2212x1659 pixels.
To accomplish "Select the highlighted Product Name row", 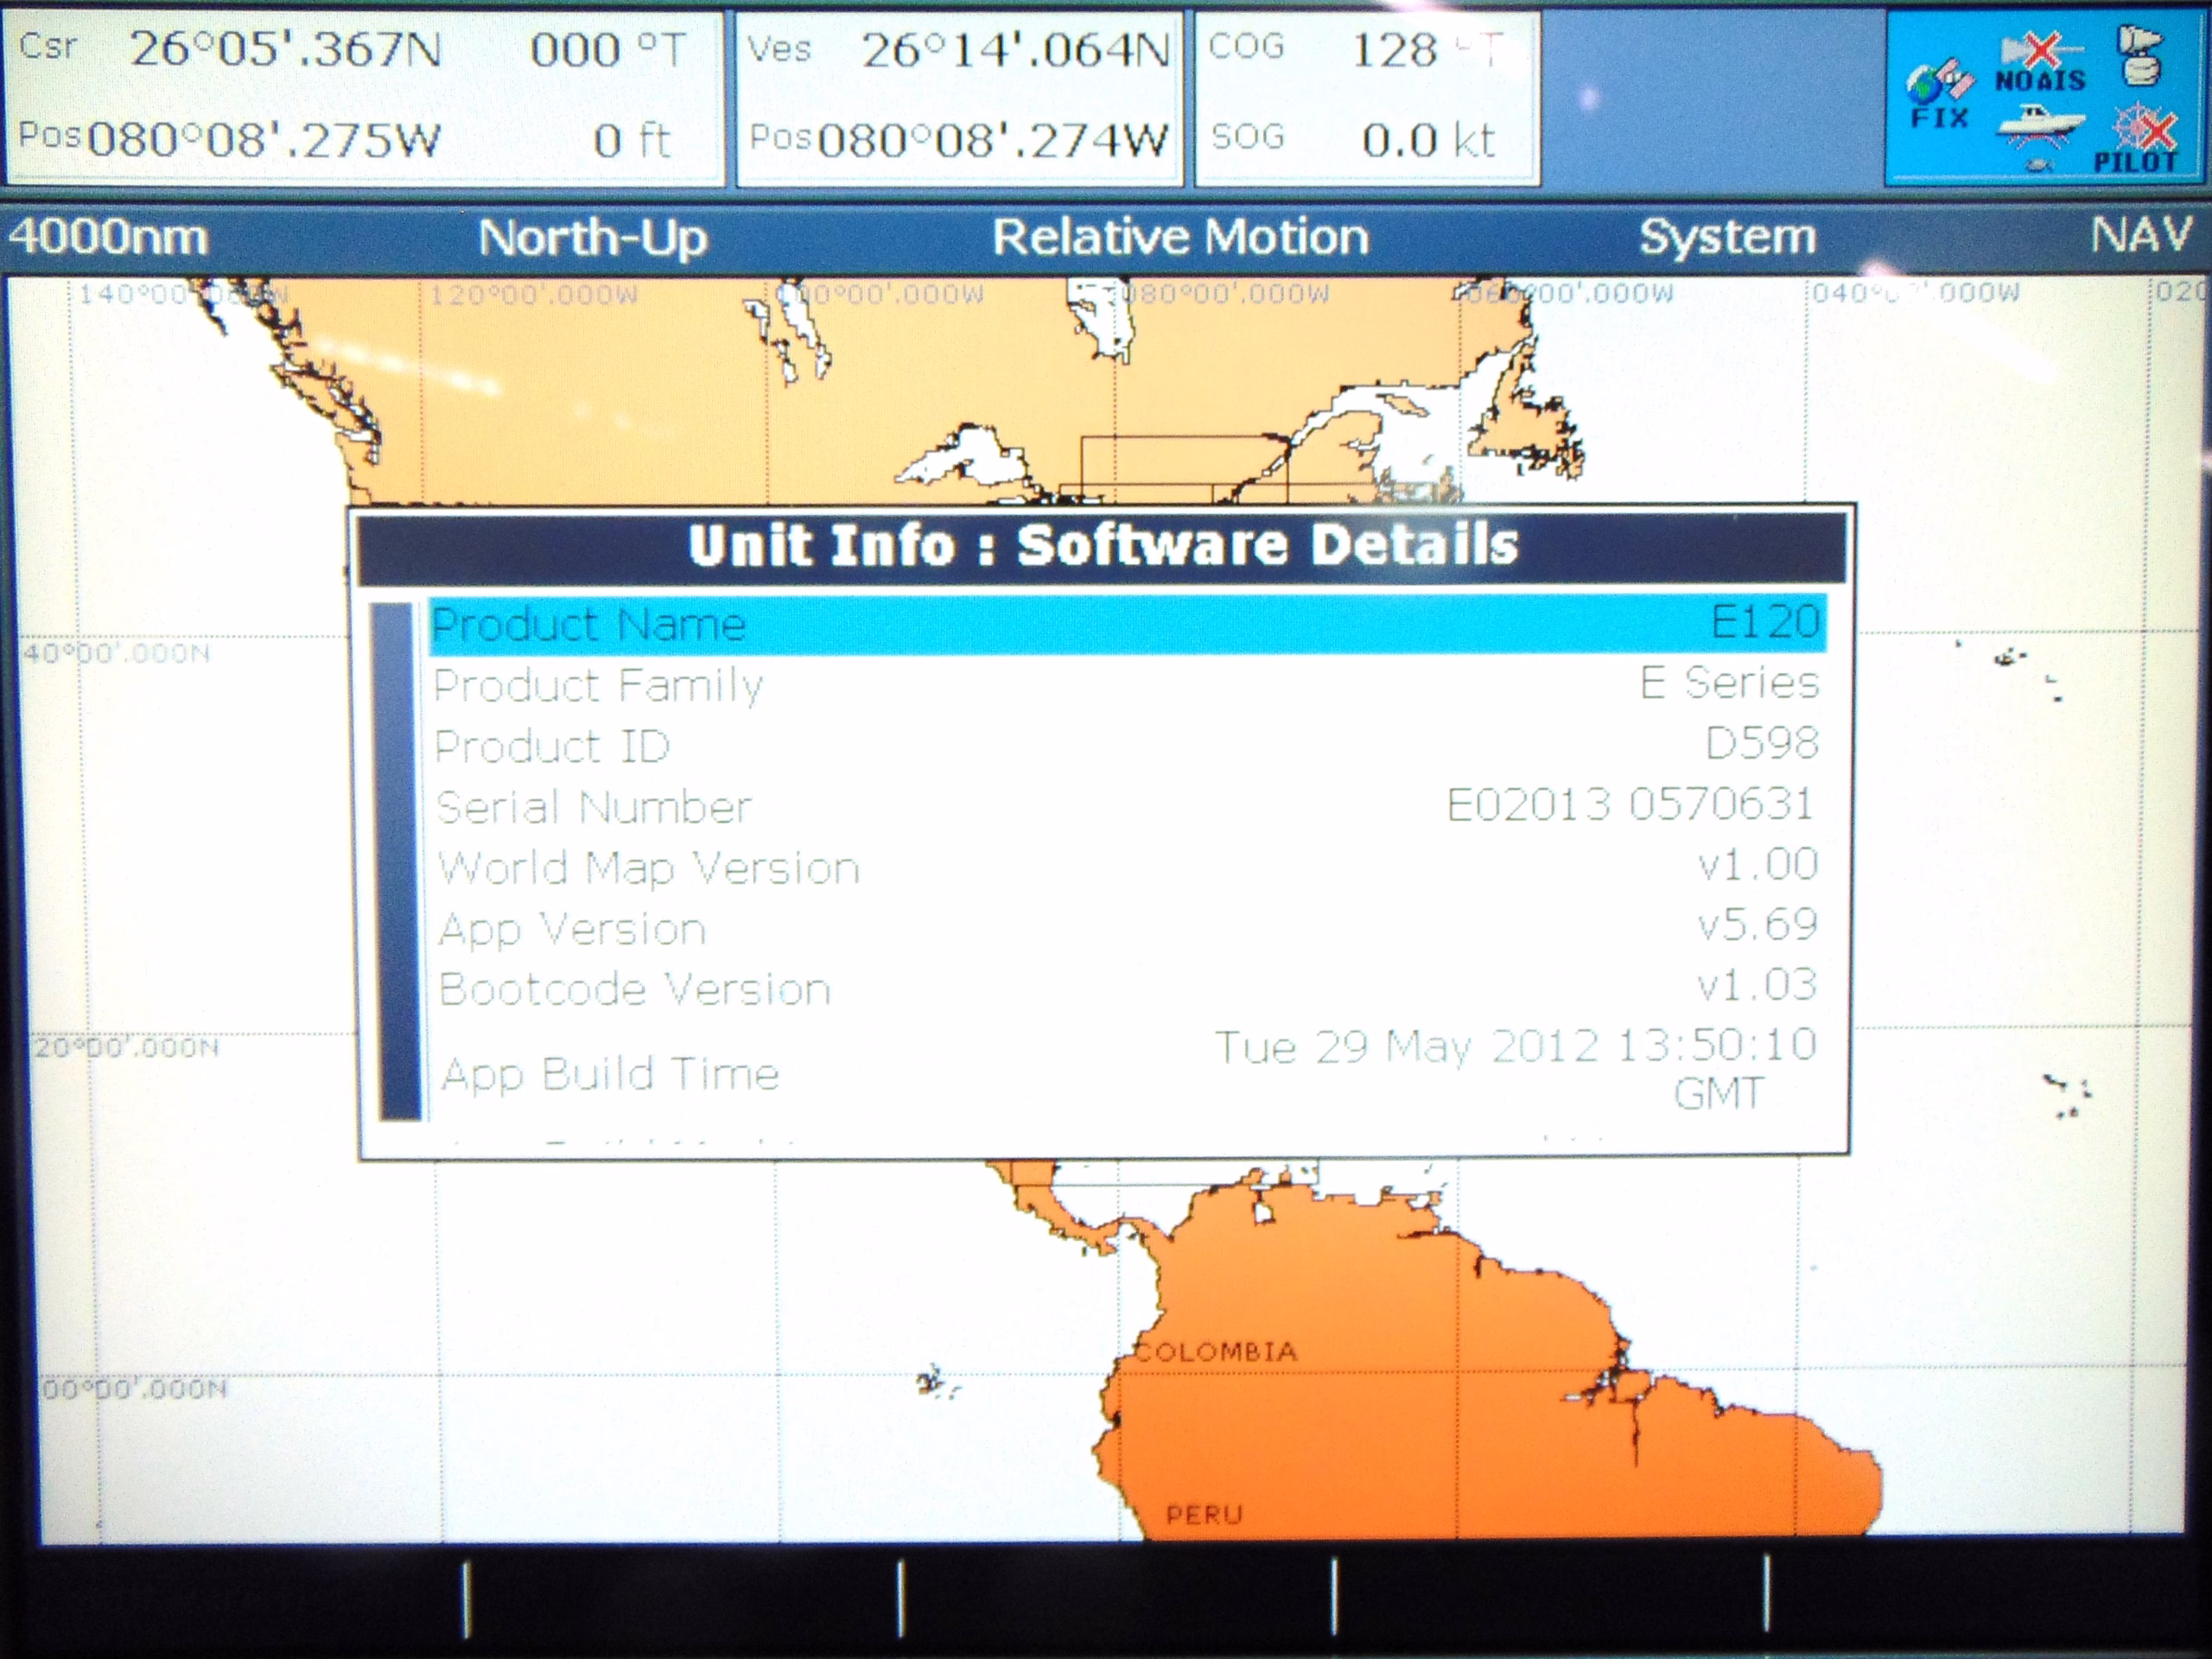I will (1126, 624).
